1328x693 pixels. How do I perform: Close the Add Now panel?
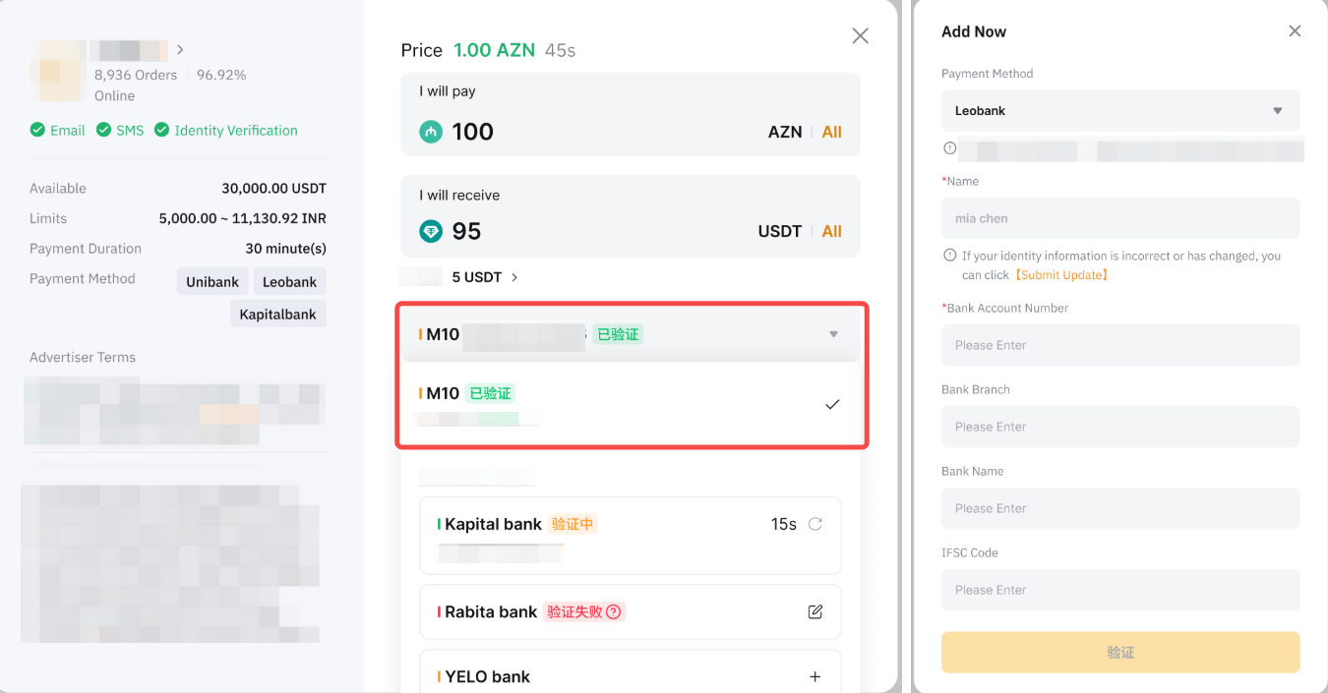pyautogui.click(x=1295, y=31)
